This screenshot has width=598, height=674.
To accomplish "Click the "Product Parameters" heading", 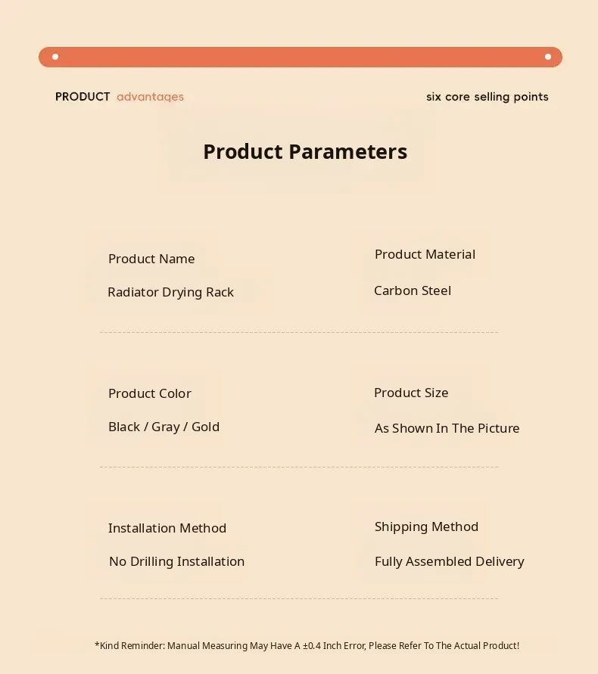I will (x=305, y=152).
